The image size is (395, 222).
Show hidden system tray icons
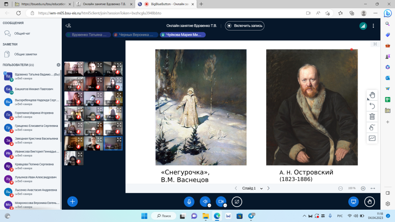tap(304, 216)
